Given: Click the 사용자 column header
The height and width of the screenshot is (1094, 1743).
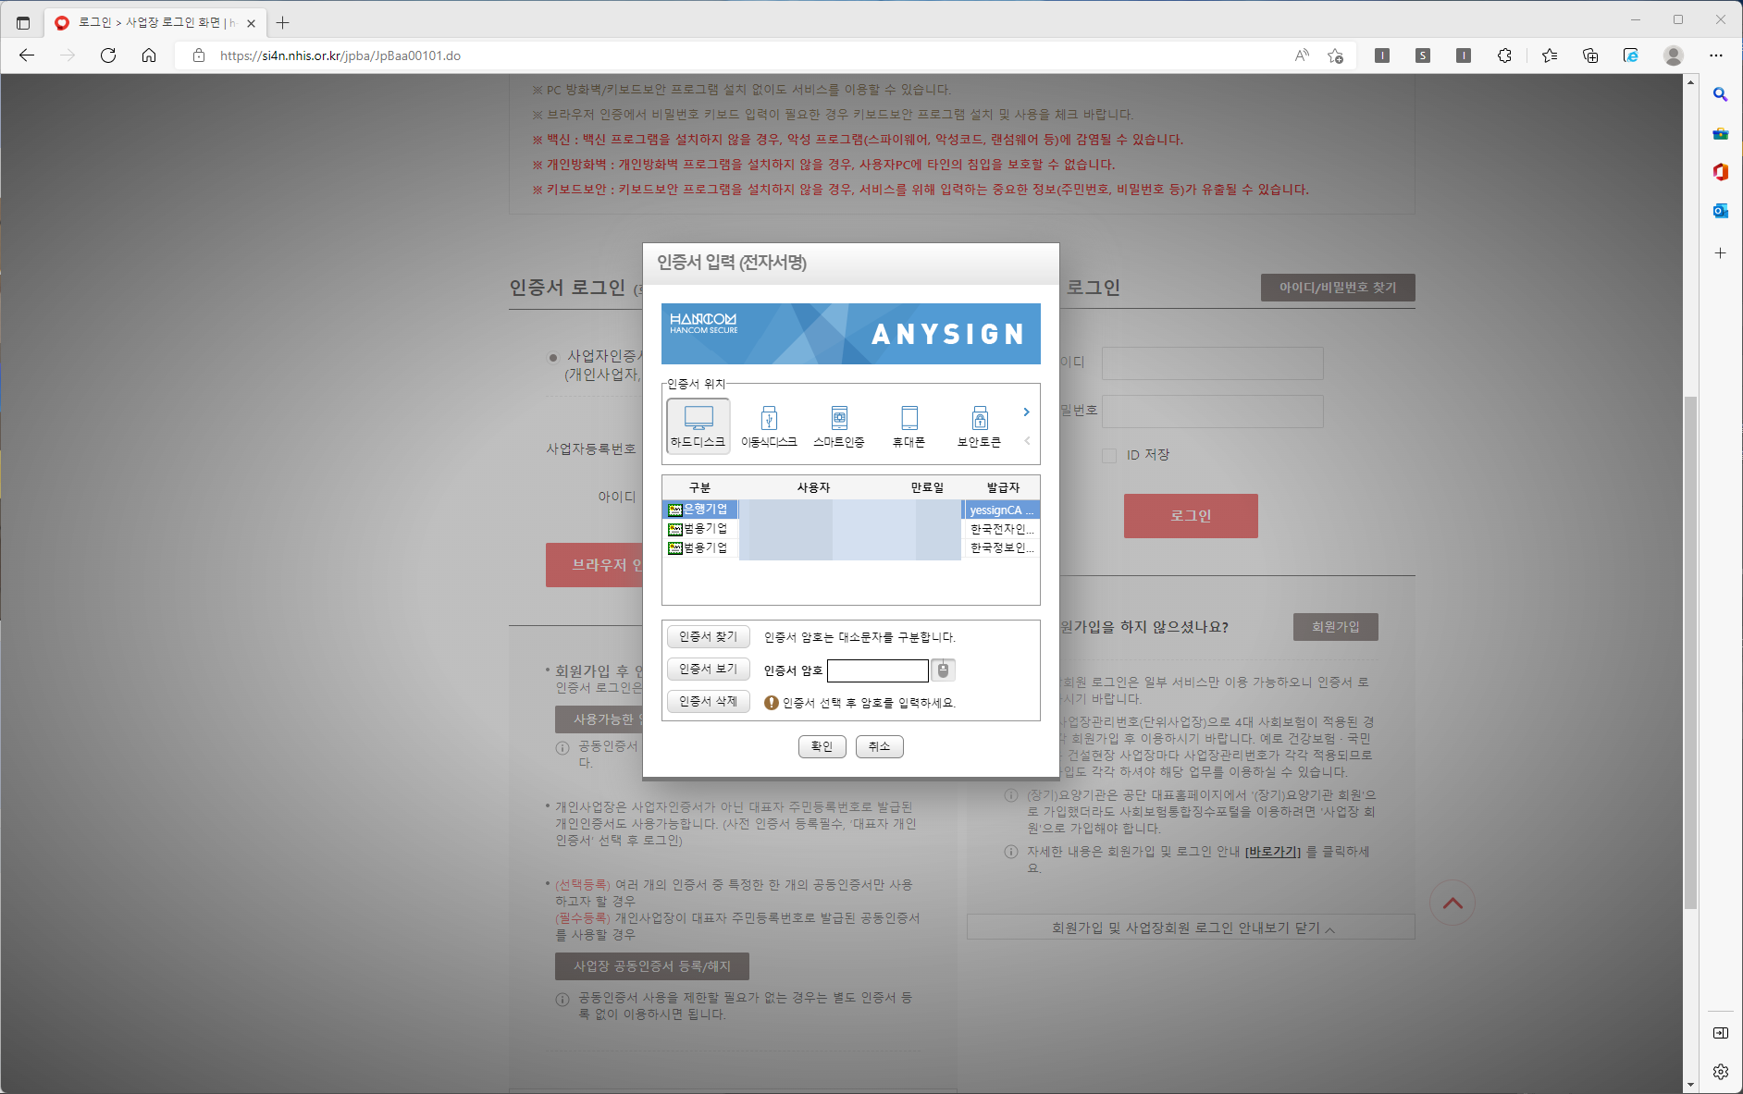Looking at the screenshot, I should (x=813, y=487).
